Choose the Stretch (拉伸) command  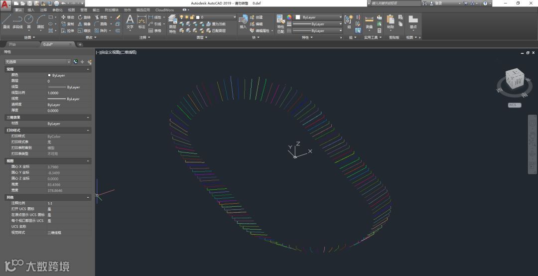[68, 30]
